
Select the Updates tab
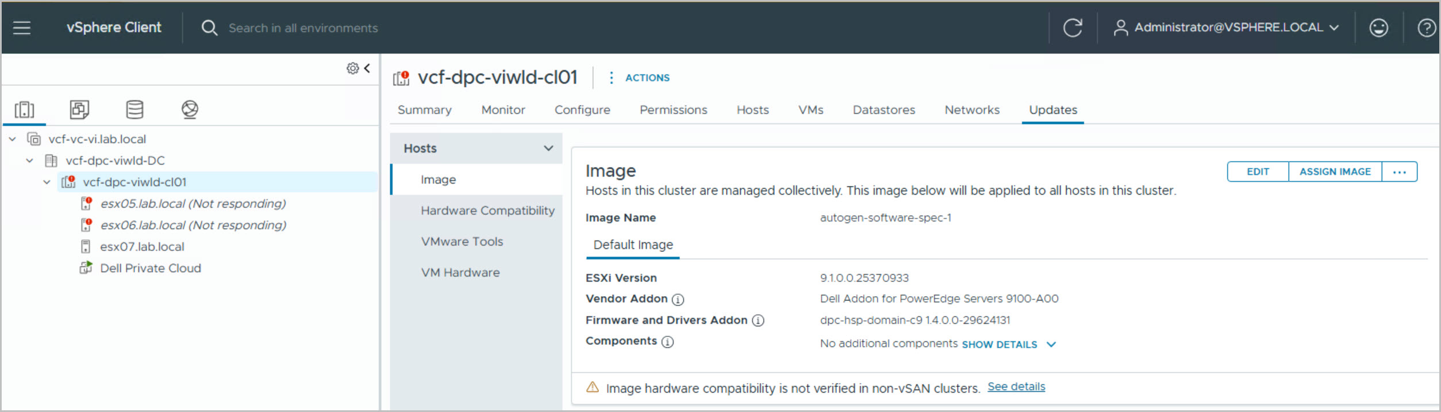click(1053, 110)
